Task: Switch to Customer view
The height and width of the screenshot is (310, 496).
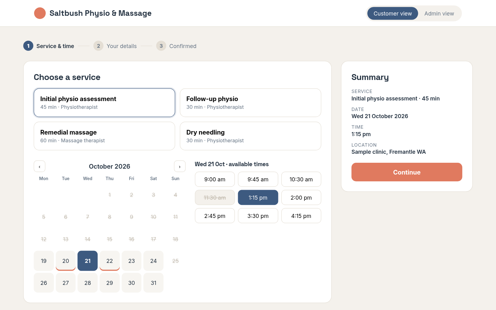Action: coord(393,14)
